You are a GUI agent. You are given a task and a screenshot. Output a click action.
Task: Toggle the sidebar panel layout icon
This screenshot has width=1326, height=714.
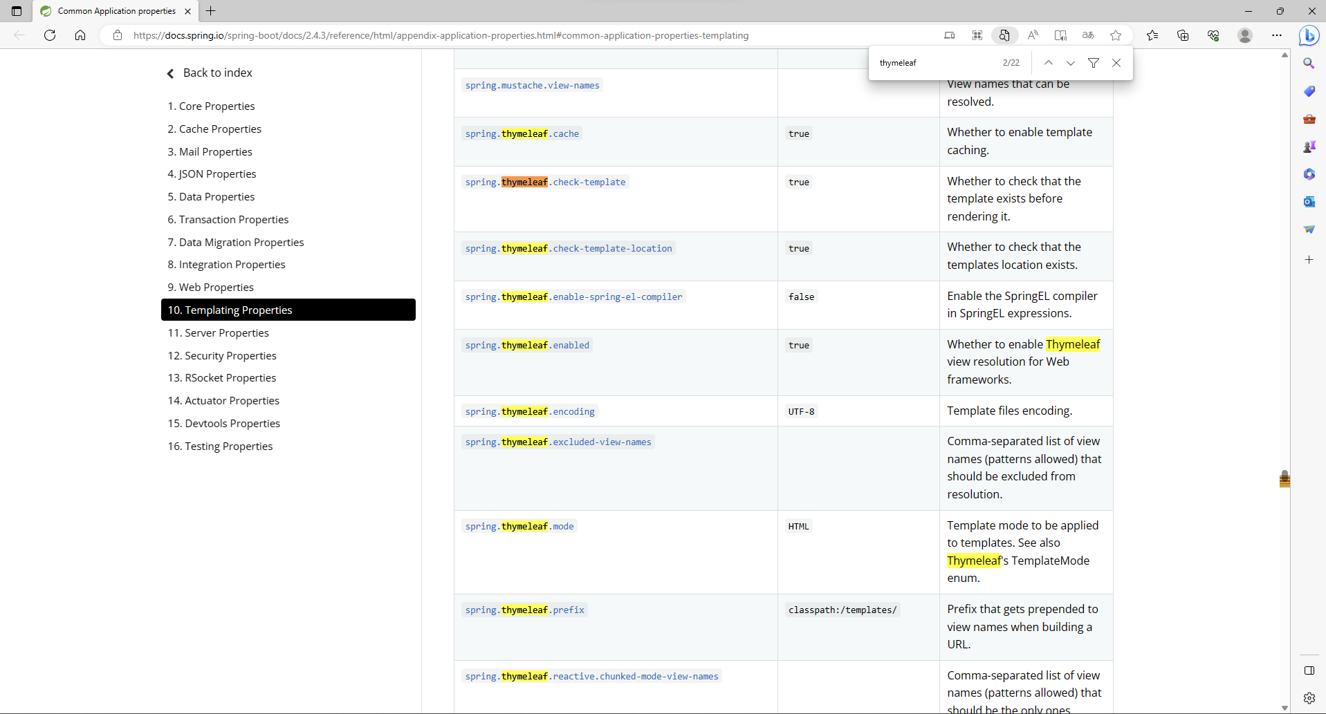1309,670
